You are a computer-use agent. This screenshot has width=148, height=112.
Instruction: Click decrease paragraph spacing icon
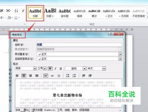point(74,76)
